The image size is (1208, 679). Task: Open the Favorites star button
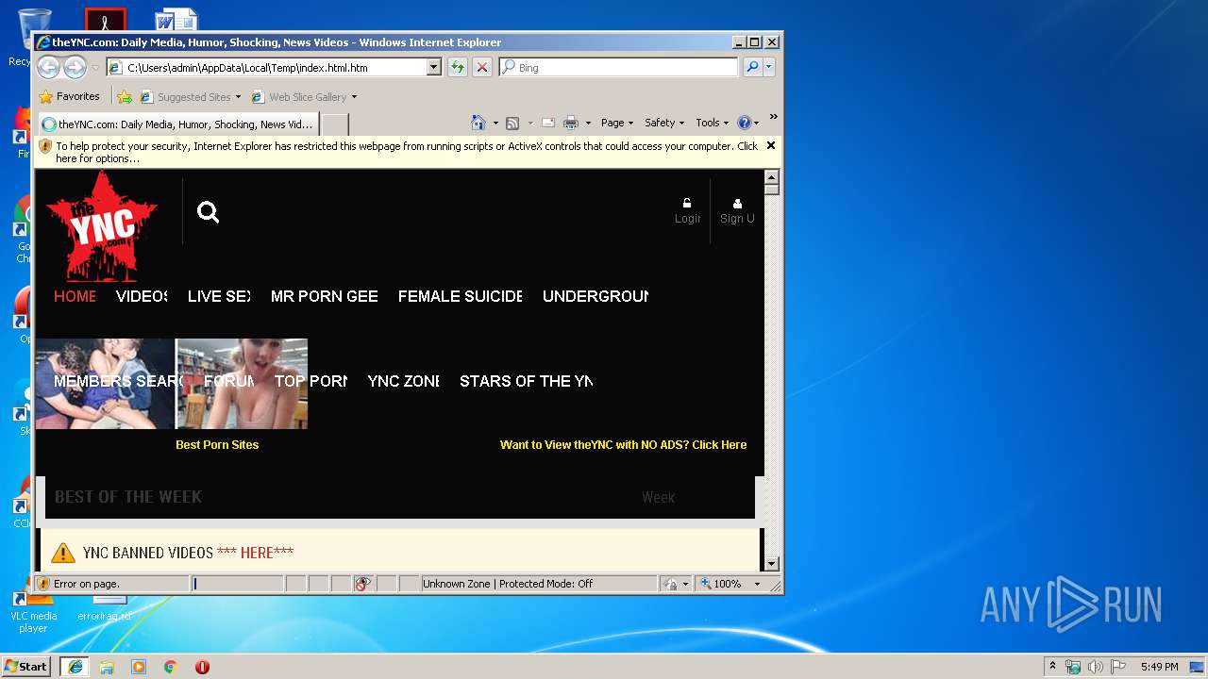coord(69,96)
